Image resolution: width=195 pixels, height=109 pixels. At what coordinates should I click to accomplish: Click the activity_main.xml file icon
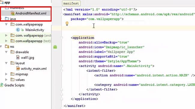[18, 68]
